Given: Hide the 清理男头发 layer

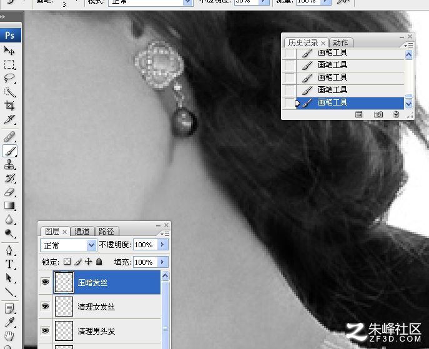Looking at the screenshot, I should (x=45, y=330).
